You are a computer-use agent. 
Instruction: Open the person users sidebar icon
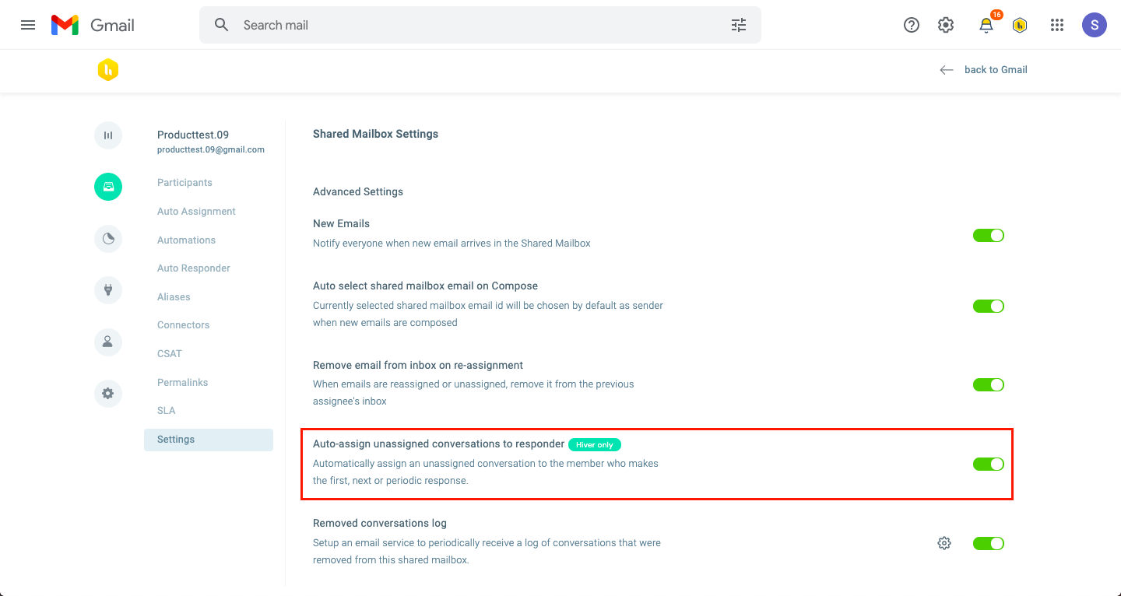pyautogui.click(x=108, y=342)
